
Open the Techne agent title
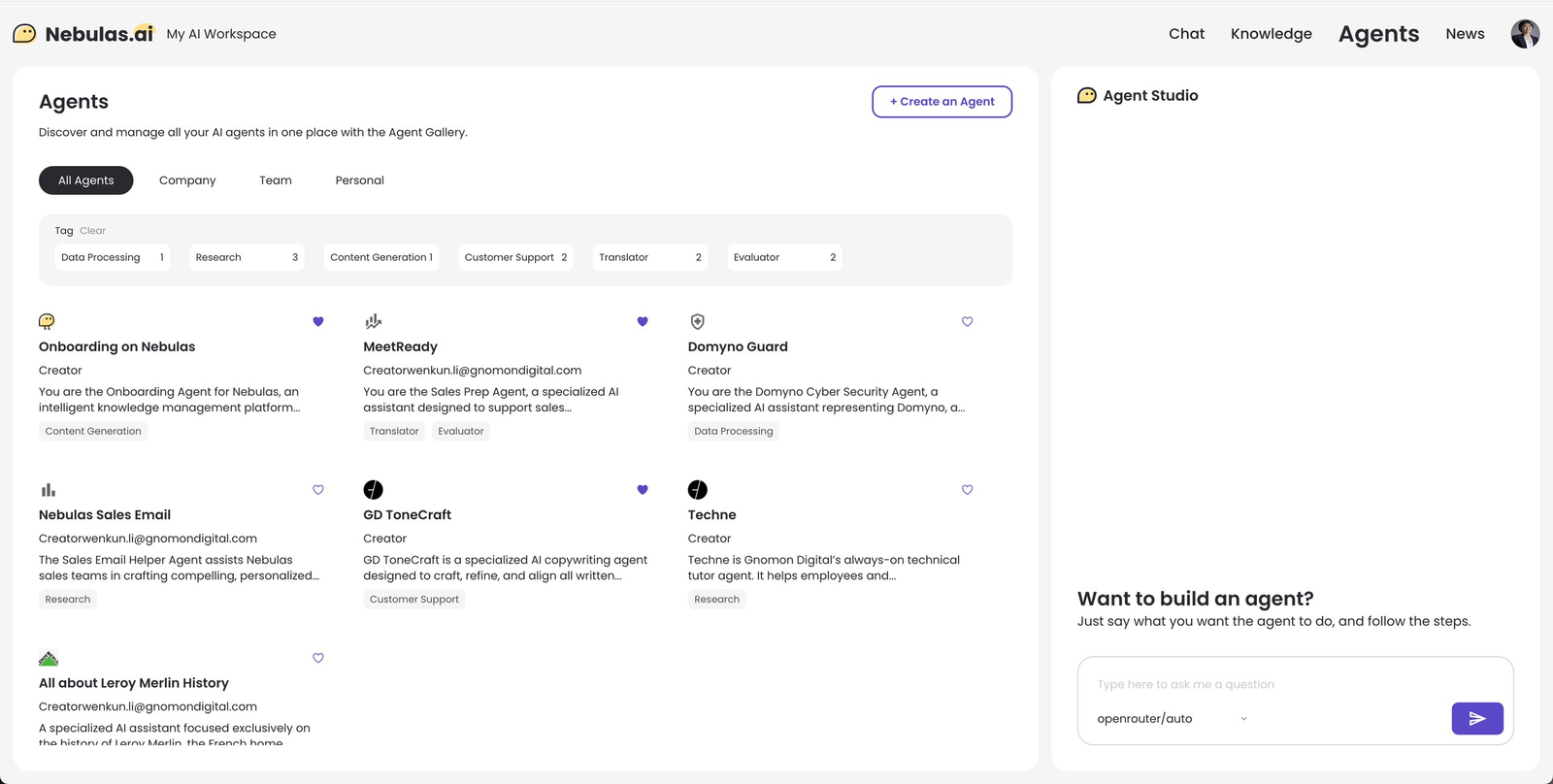711,515
